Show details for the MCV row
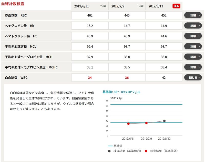The height and width of the screenshot is (162, 205). [193, 47]
